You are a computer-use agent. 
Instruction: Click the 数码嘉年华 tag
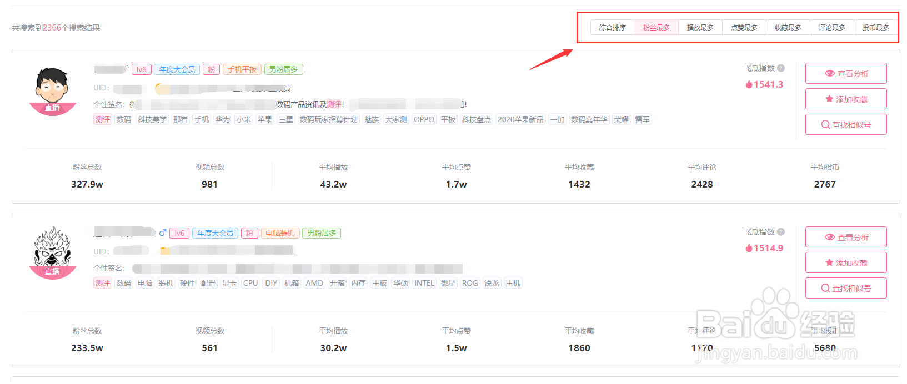[589, 119]
